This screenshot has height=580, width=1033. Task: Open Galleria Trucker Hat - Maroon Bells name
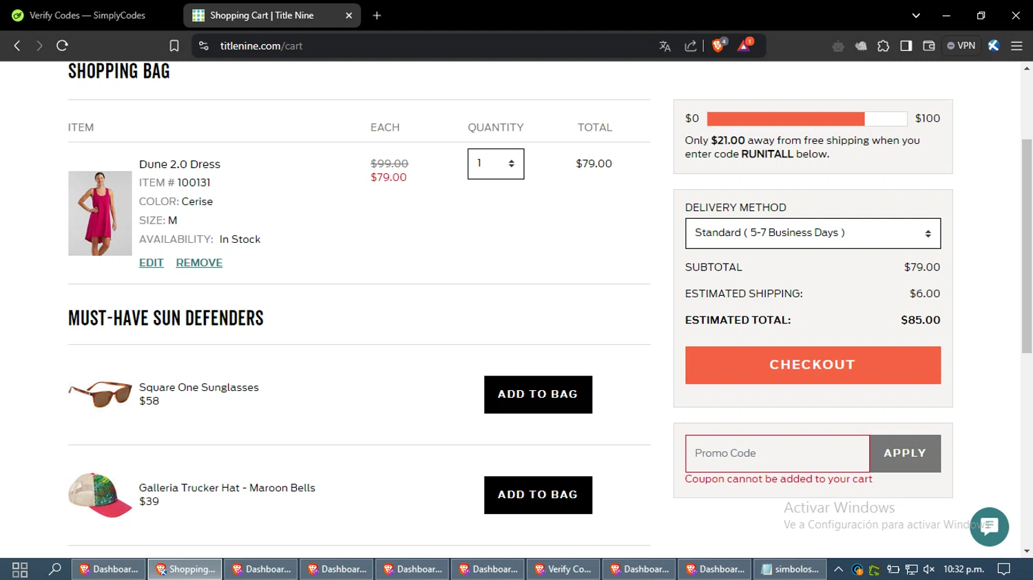227,488
